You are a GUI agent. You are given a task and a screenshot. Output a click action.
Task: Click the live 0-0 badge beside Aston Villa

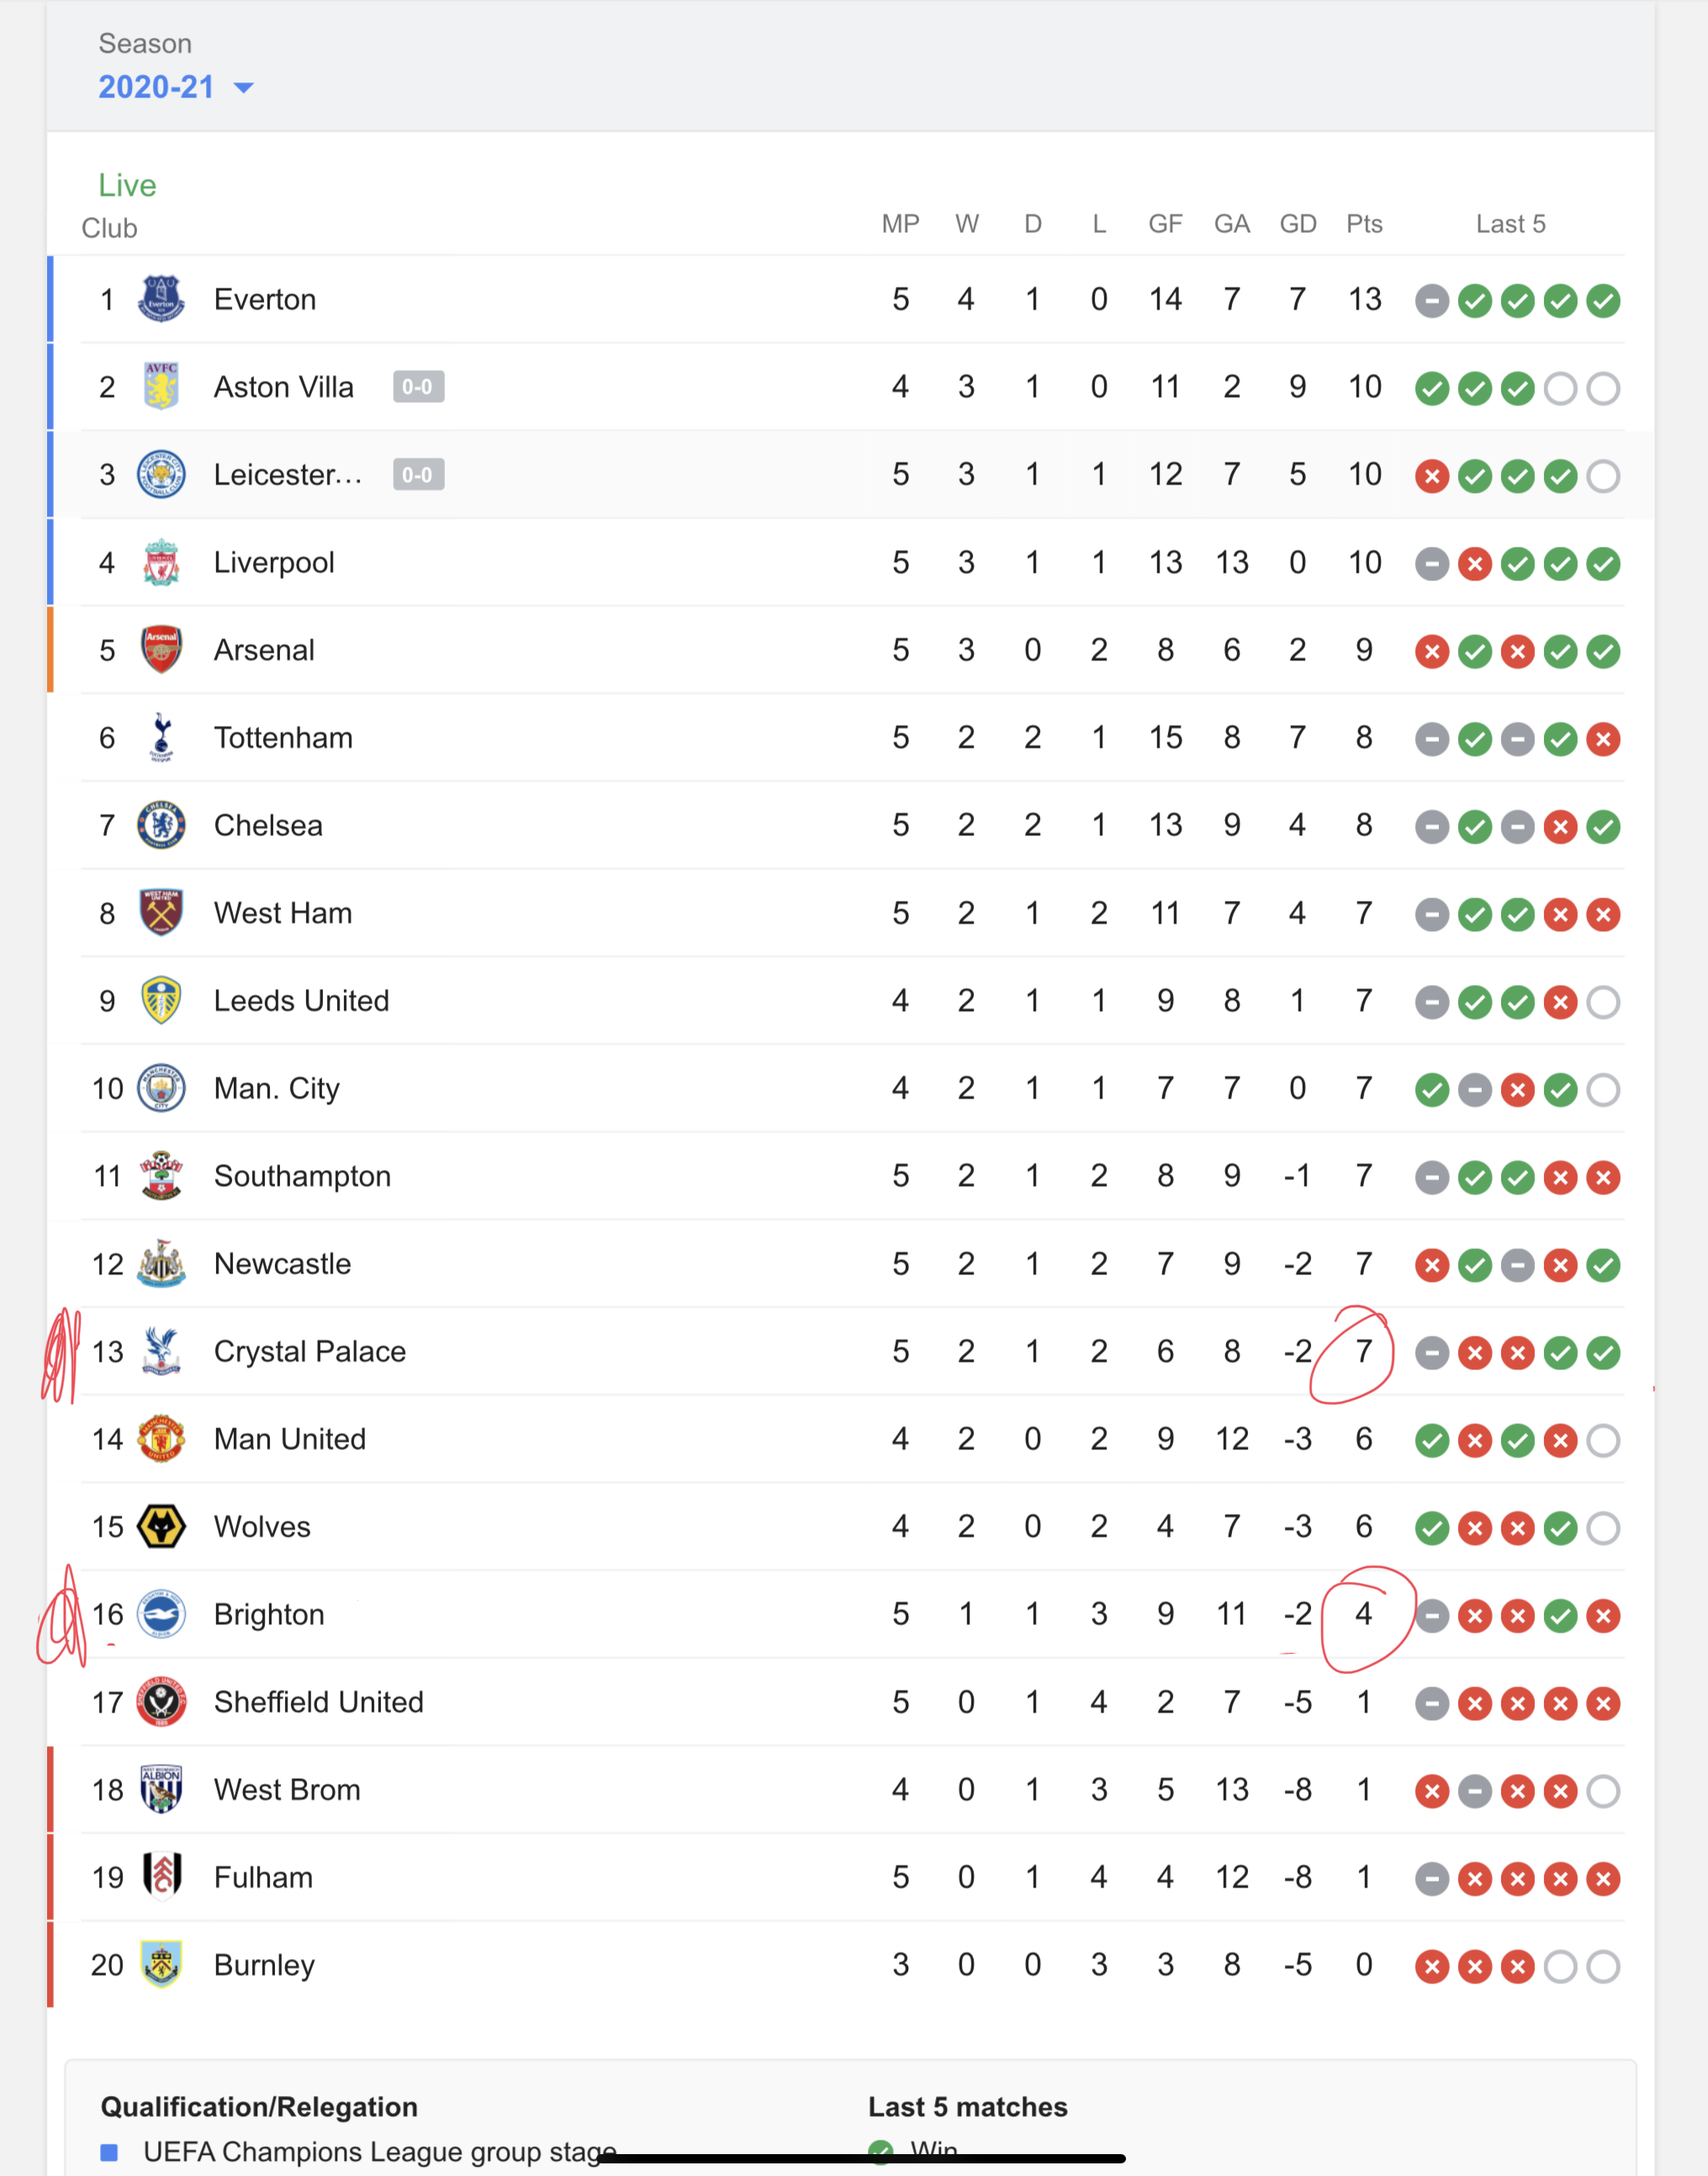pos(418,387)
